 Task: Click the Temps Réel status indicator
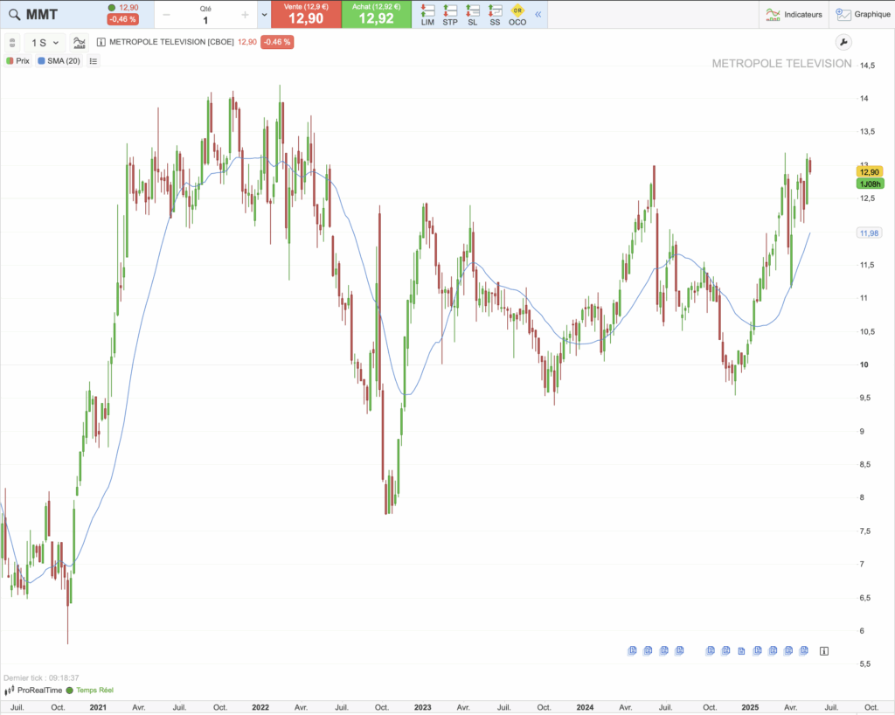pos(90,691)
